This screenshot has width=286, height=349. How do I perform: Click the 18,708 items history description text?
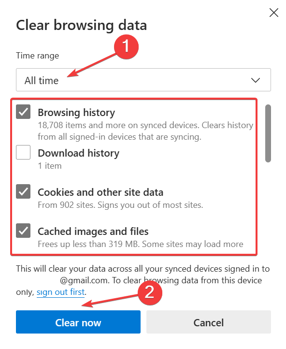(145, 131)
